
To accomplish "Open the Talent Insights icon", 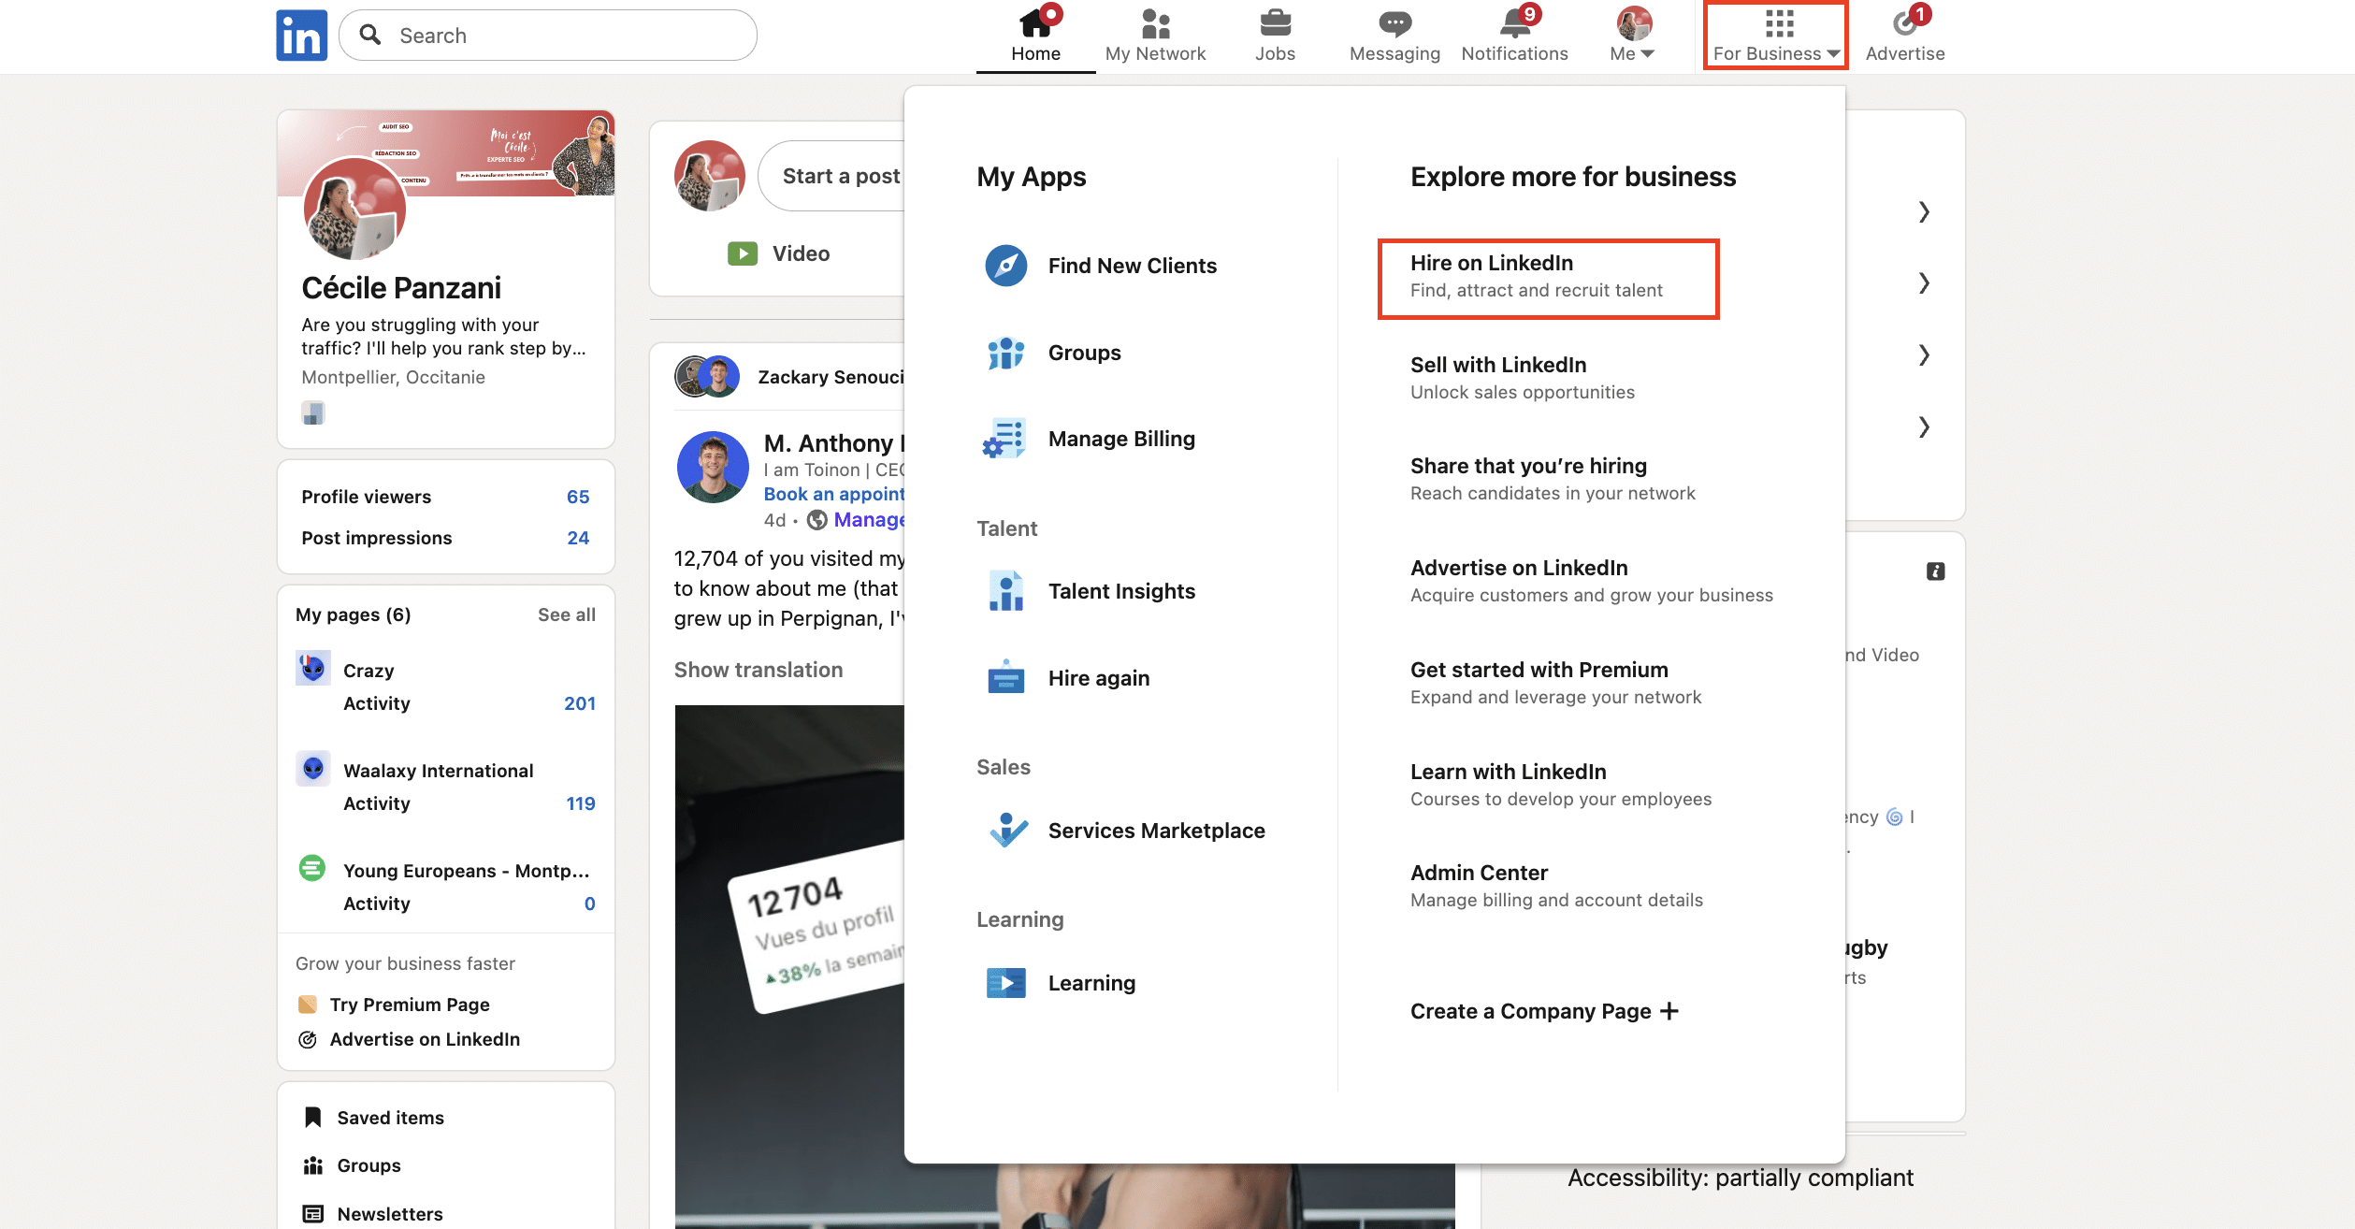I will [x=1005, y=591].
